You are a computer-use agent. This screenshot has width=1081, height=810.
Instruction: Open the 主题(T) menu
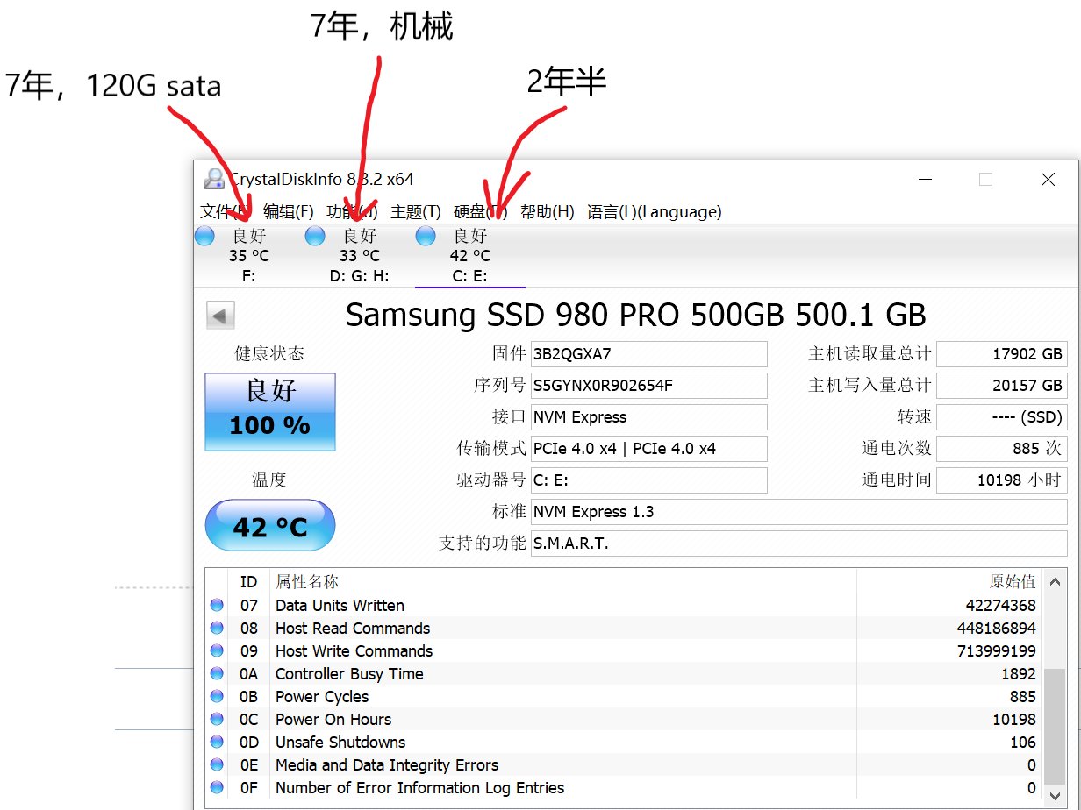pos(416,211)
